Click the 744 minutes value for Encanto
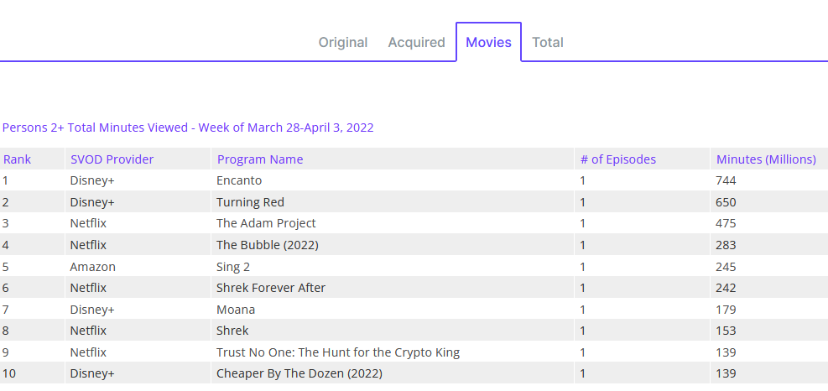 point(726,180)
